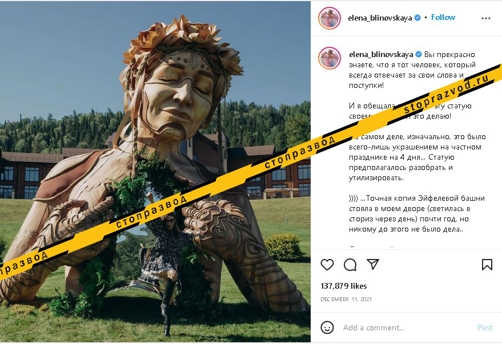The height and width of the screenshot is (344, 502).
Task: Click profile avatar in post header
Action: click(330, 18)
